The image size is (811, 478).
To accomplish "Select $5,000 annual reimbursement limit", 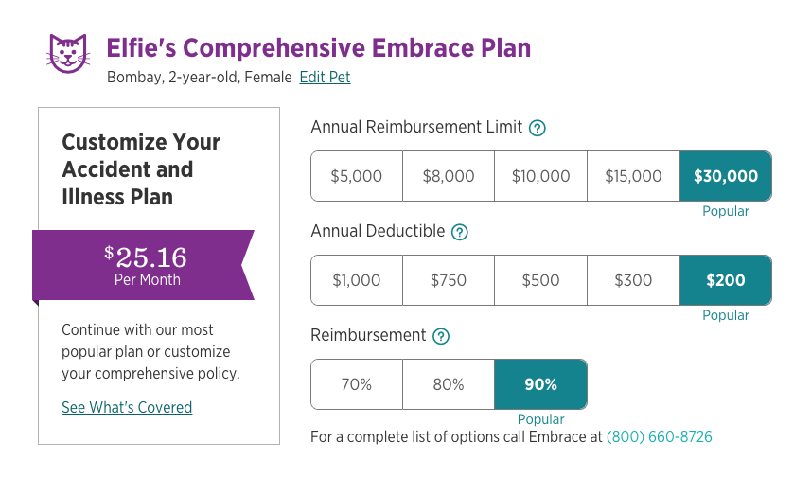I will pyautogui.click(x=356, y=176).
